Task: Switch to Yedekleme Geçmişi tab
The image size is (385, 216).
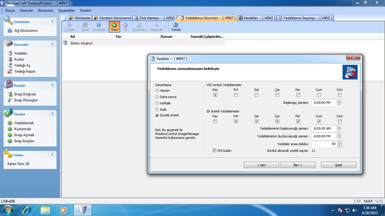Action: tap(305, 18)
